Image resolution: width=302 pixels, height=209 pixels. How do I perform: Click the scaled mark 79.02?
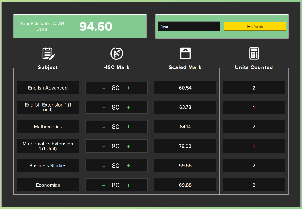(x=185, y=146)
